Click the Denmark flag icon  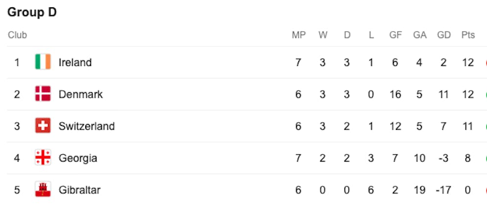point(43,94)
